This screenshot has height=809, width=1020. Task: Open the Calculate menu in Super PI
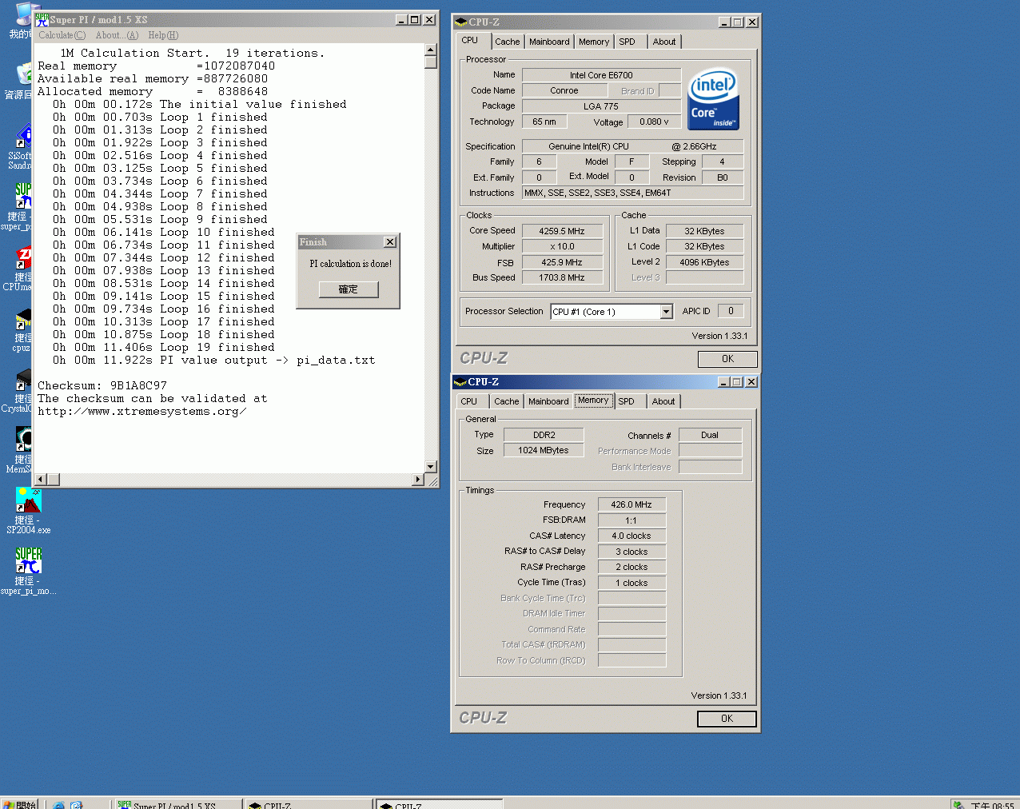click(x=62, y=35)
